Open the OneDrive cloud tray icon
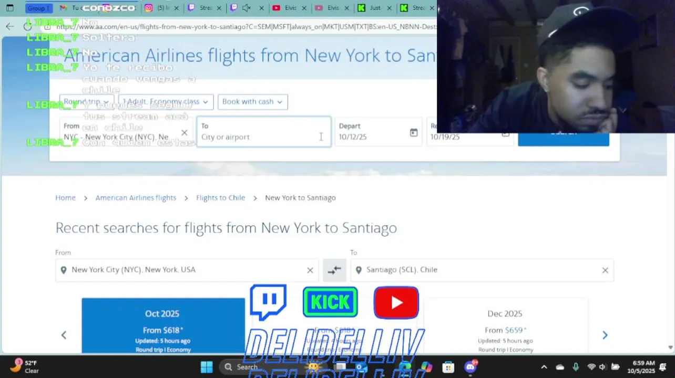 [560, 367]
